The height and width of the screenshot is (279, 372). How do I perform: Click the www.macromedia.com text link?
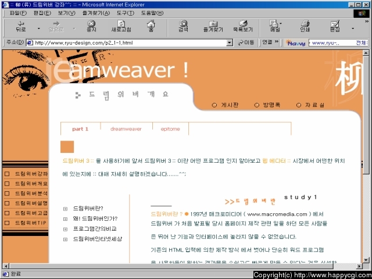[277, 214]
